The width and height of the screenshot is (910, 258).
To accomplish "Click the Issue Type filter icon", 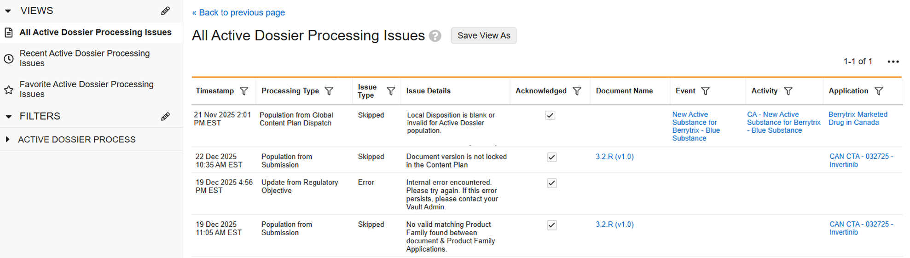I will (391, 91).
